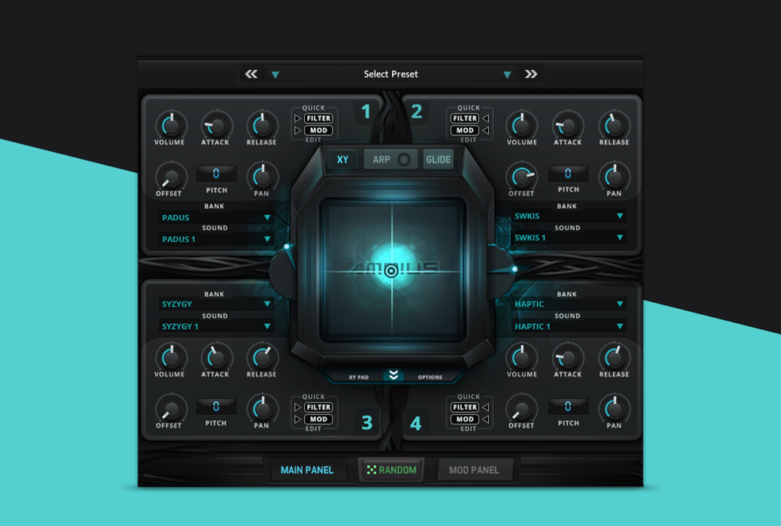Screen dimensions: 781x526
Task: Click the Select Preset name field
Action: tap(391, 74)
